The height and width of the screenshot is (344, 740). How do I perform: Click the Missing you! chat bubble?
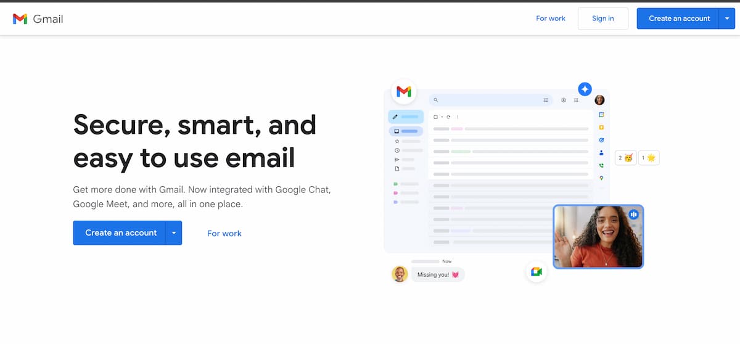point(438,274)
